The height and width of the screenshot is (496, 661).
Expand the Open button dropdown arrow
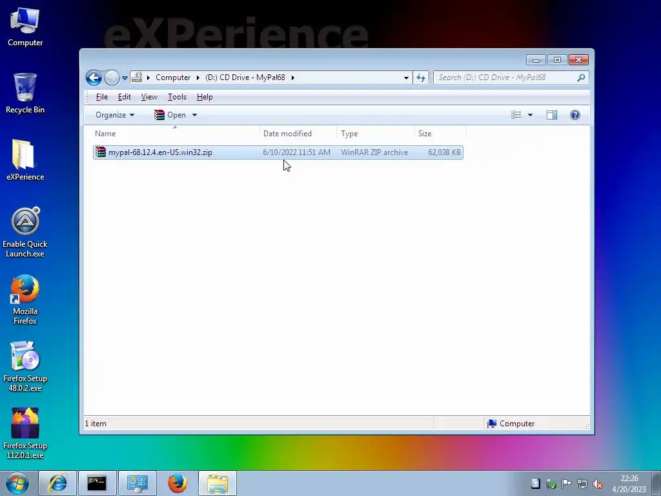pyautogui.click(x=194, y=115)
